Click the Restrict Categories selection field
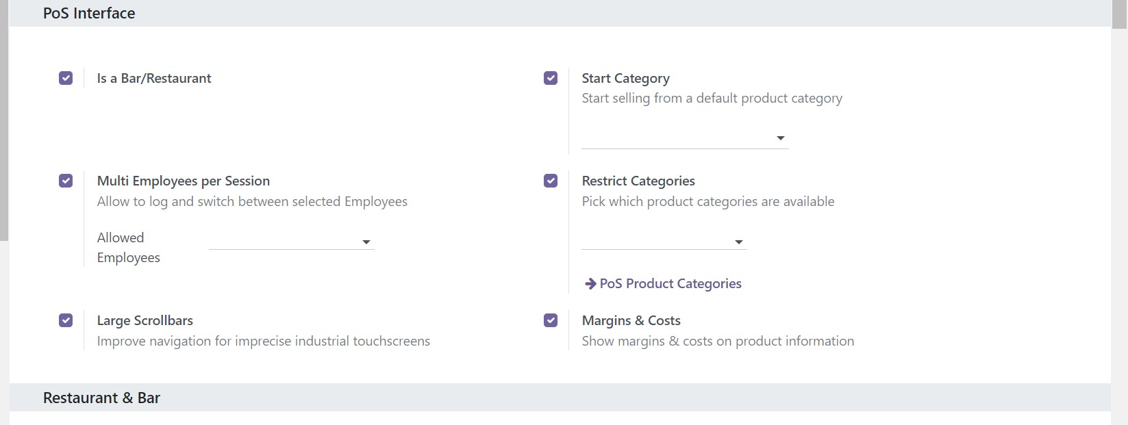Screen dimensions: 1128x425 pos(664,242)
